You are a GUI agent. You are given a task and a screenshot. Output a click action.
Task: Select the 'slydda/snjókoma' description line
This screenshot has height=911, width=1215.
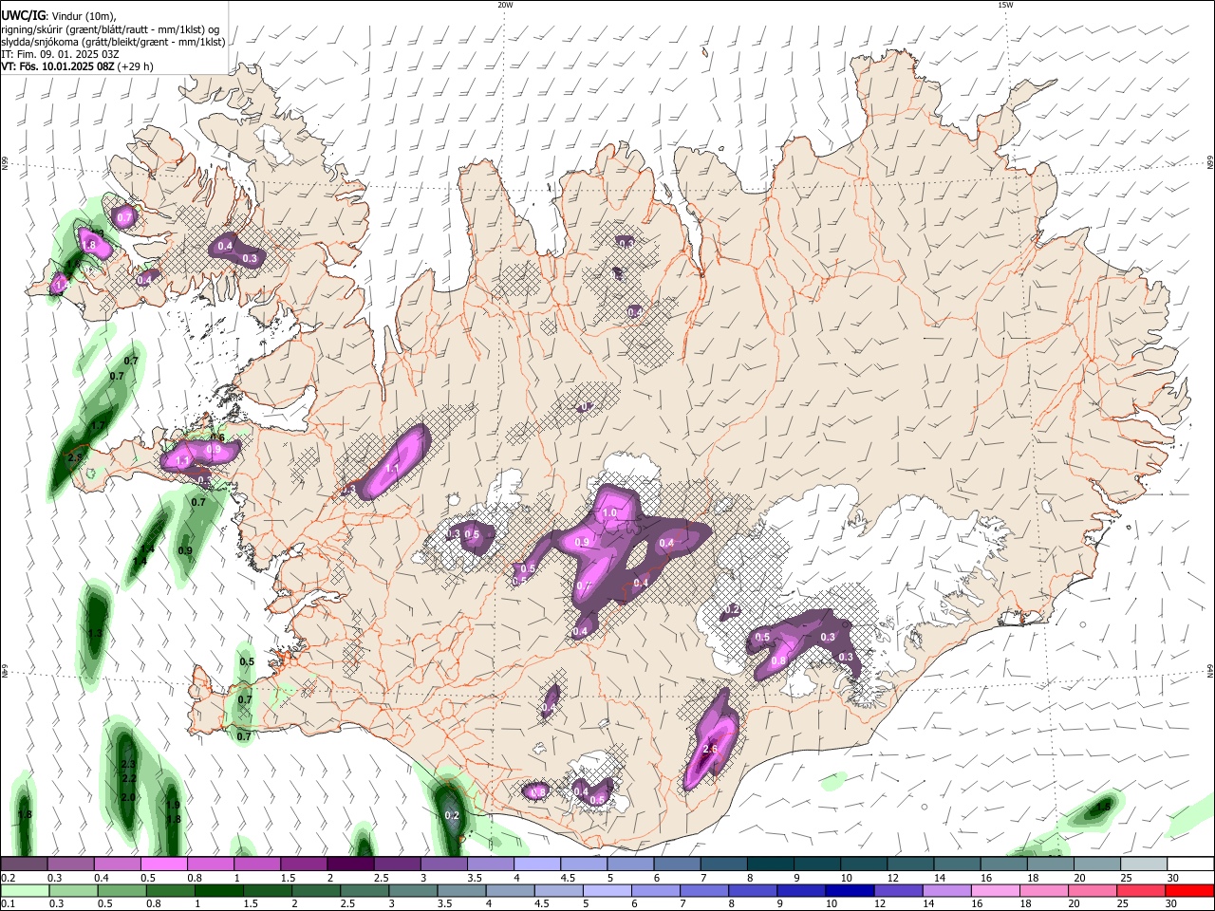pyautogui.click(x=113, y=42)
